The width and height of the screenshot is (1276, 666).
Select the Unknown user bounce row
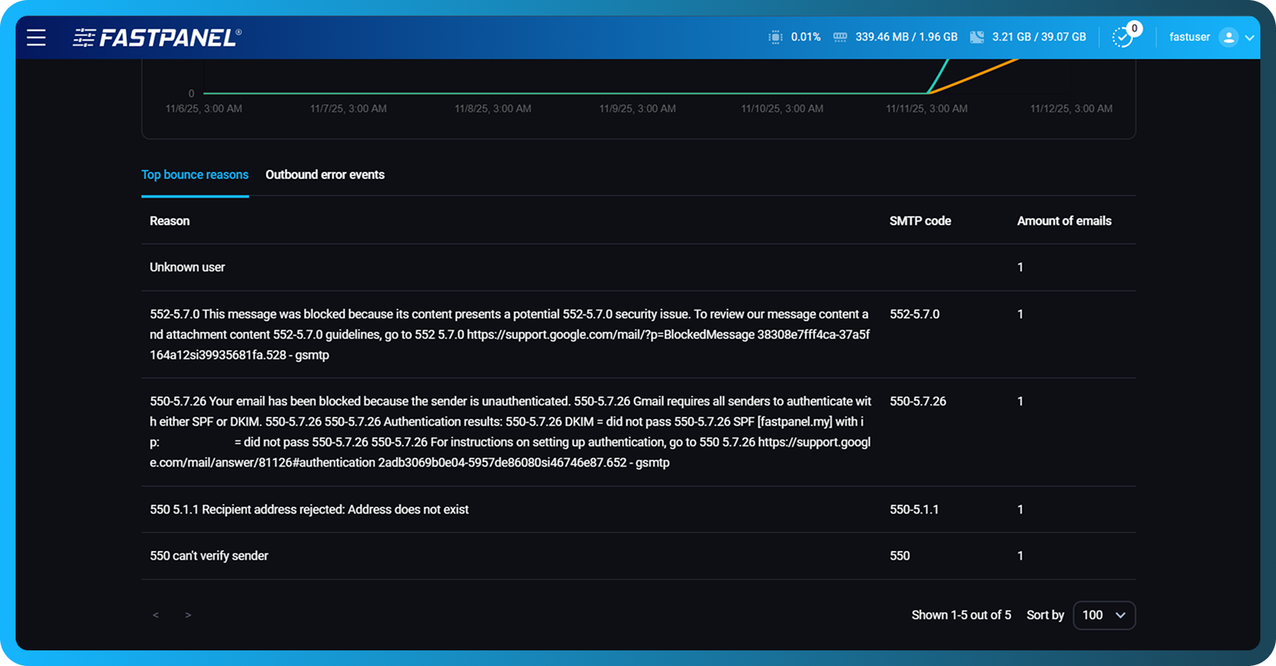188,267
